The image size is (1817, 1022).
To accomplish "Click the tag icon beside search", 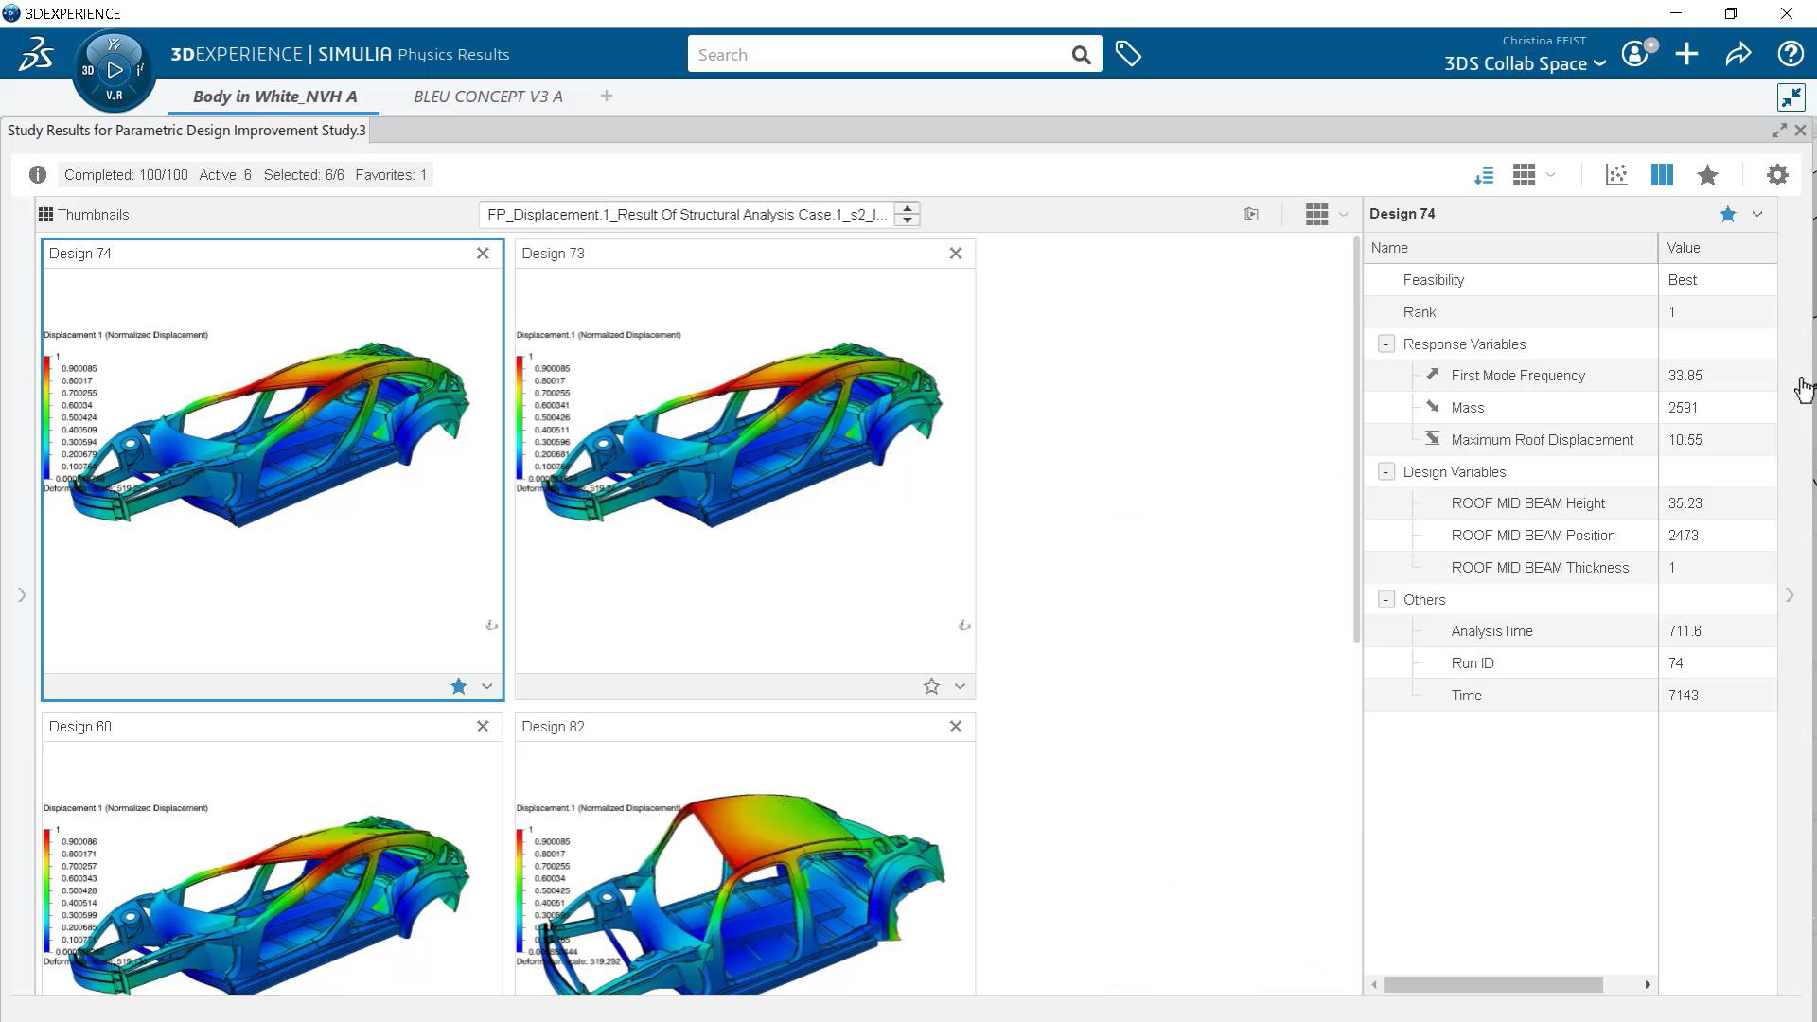I will pos(1128,54).
